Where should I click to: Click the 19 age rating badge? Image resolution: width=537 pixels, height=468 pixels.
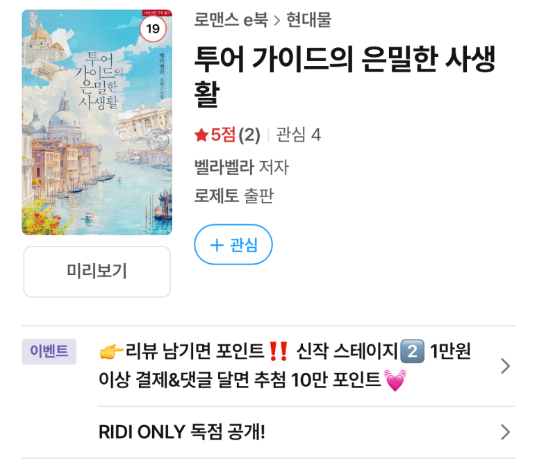coord(153,28)
